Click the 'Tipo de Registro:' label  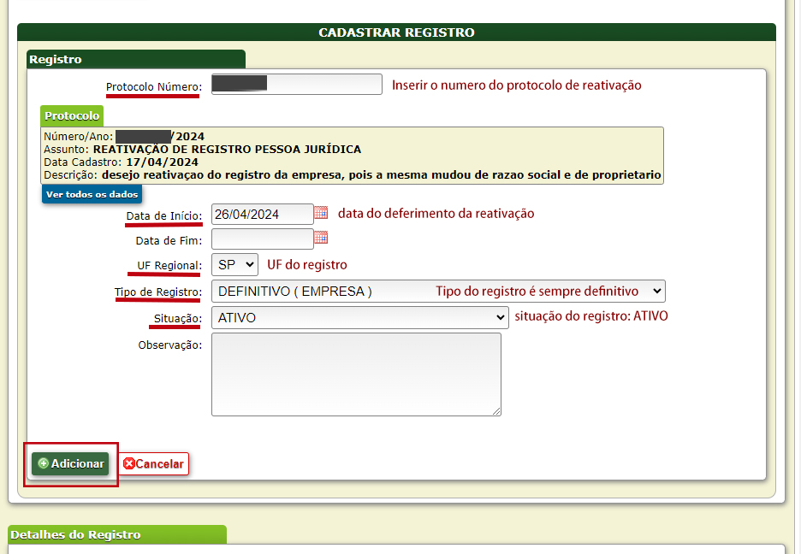pos(158,292)
